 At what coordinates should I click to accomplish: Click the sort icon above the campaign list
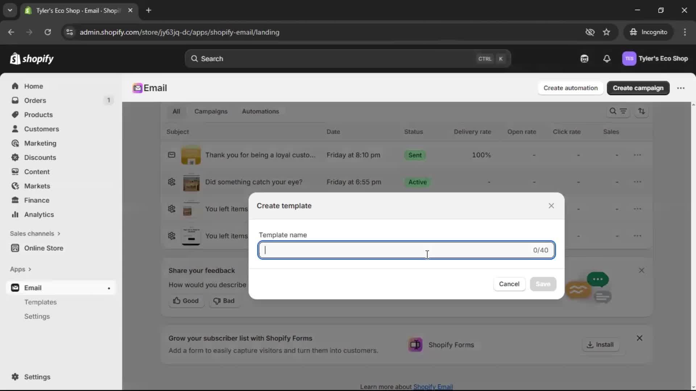pyautogui.click(x=642, y=112)
